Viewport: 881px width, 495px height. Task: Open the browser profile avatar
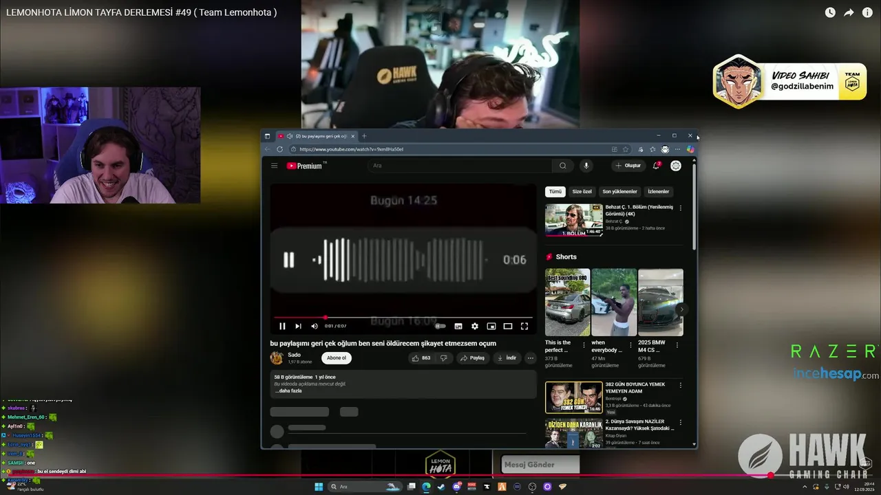[665, 149]
